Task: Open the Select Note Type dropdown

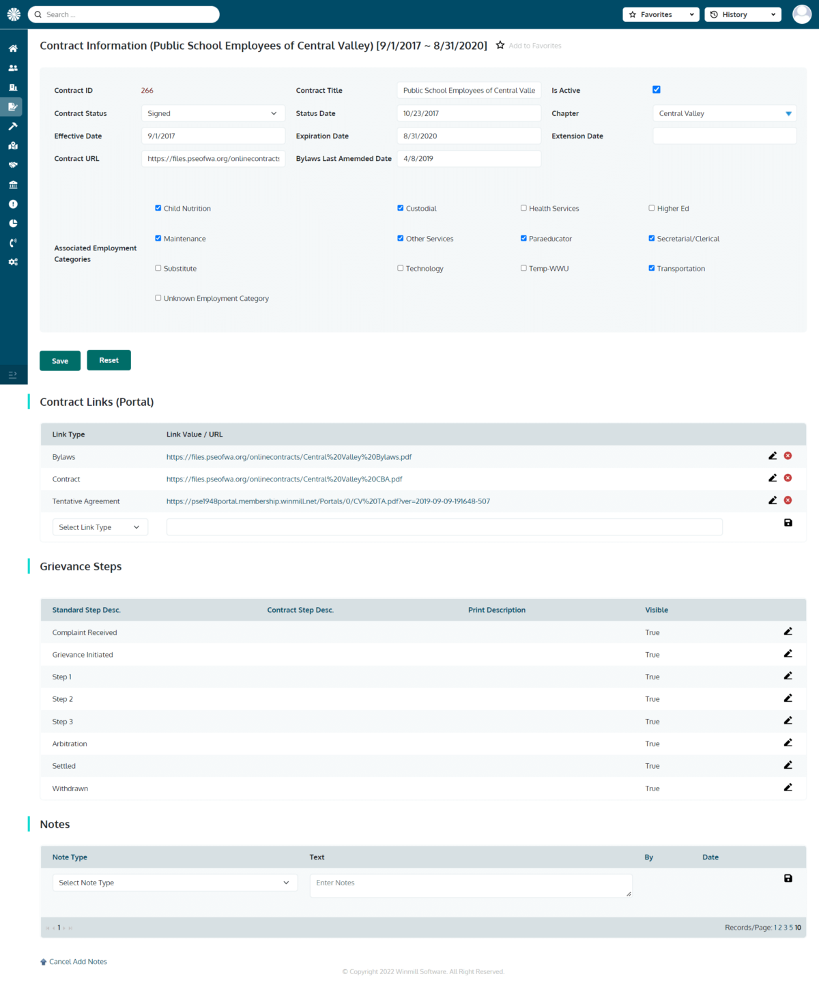Action: pyautogui.click(x=175, y=883)
